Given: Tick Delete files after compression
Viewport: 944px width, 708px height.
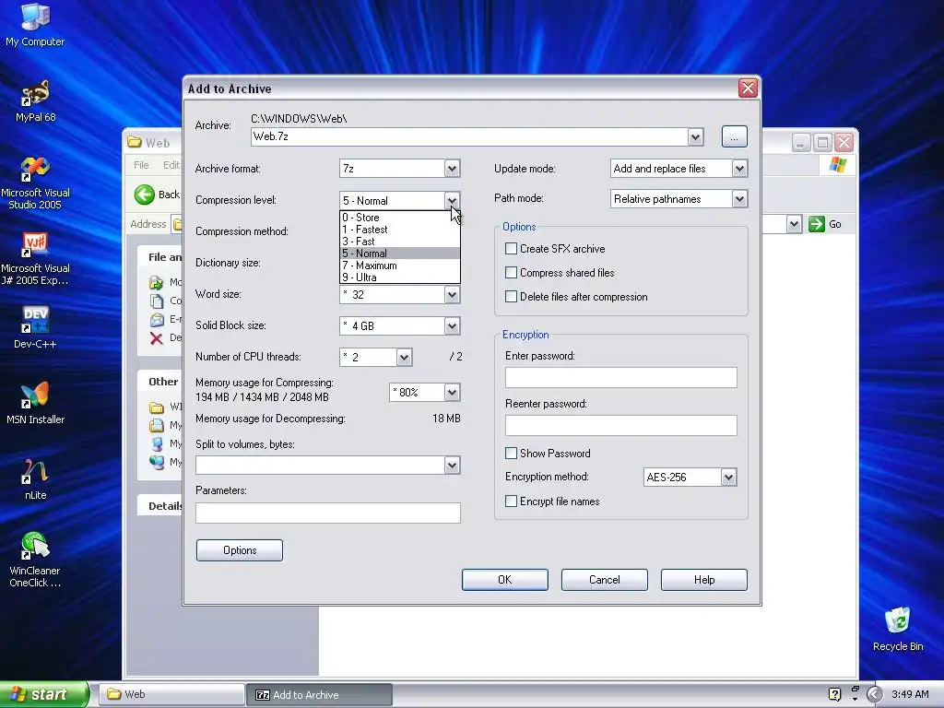Looking at the screenshot, I should [511, 297].
